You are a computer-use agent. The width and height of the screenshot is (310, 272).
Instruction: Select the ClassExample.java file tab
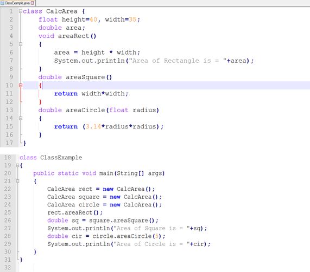pos(17,3)
